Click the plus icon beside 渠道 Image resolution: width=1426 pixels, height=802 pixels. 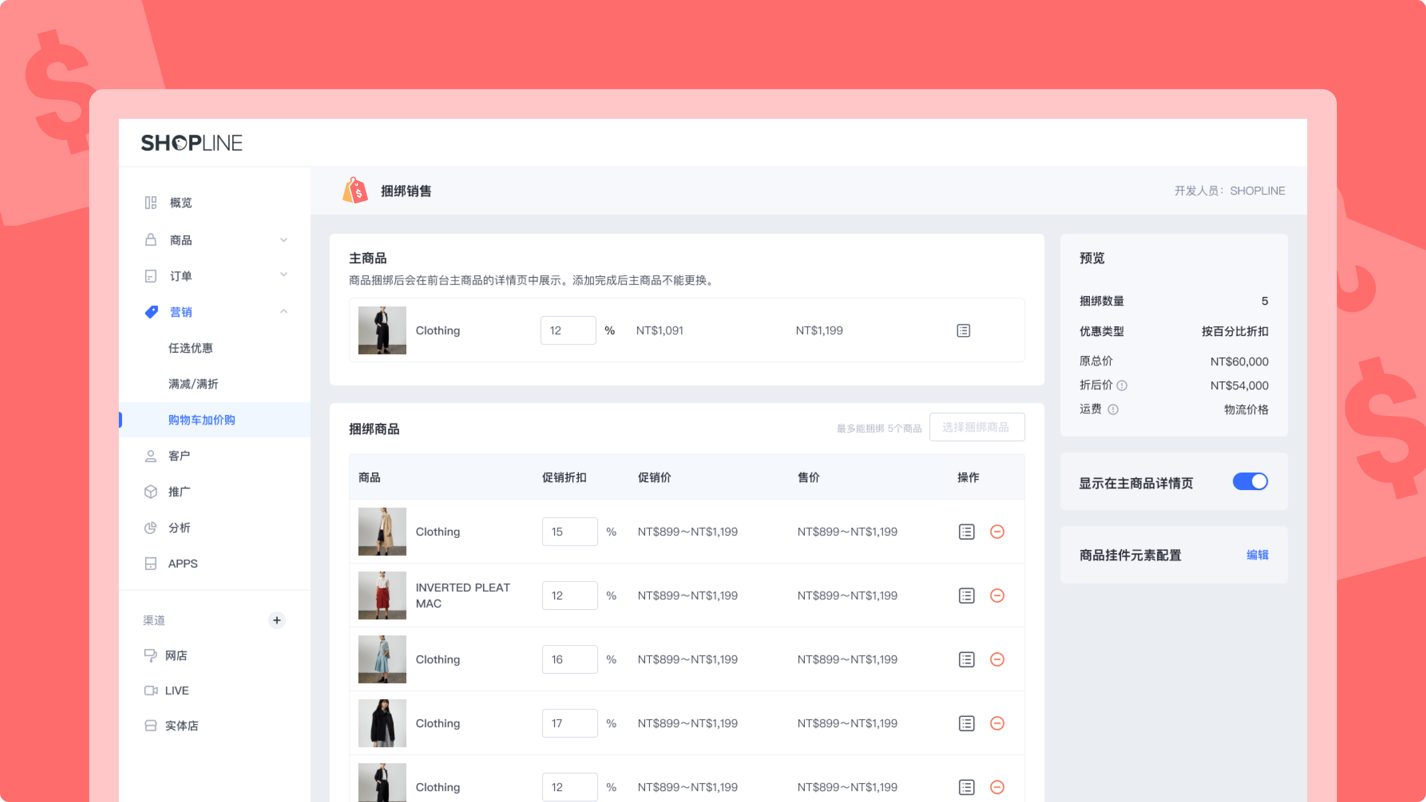[x=277, y=620]
